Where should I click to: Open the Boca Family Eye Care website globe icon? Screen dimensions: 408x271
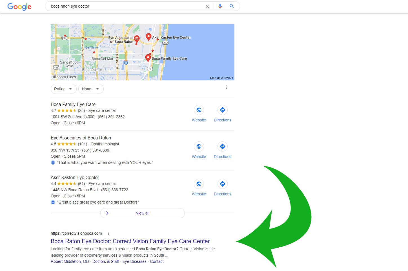pos(199,110)
